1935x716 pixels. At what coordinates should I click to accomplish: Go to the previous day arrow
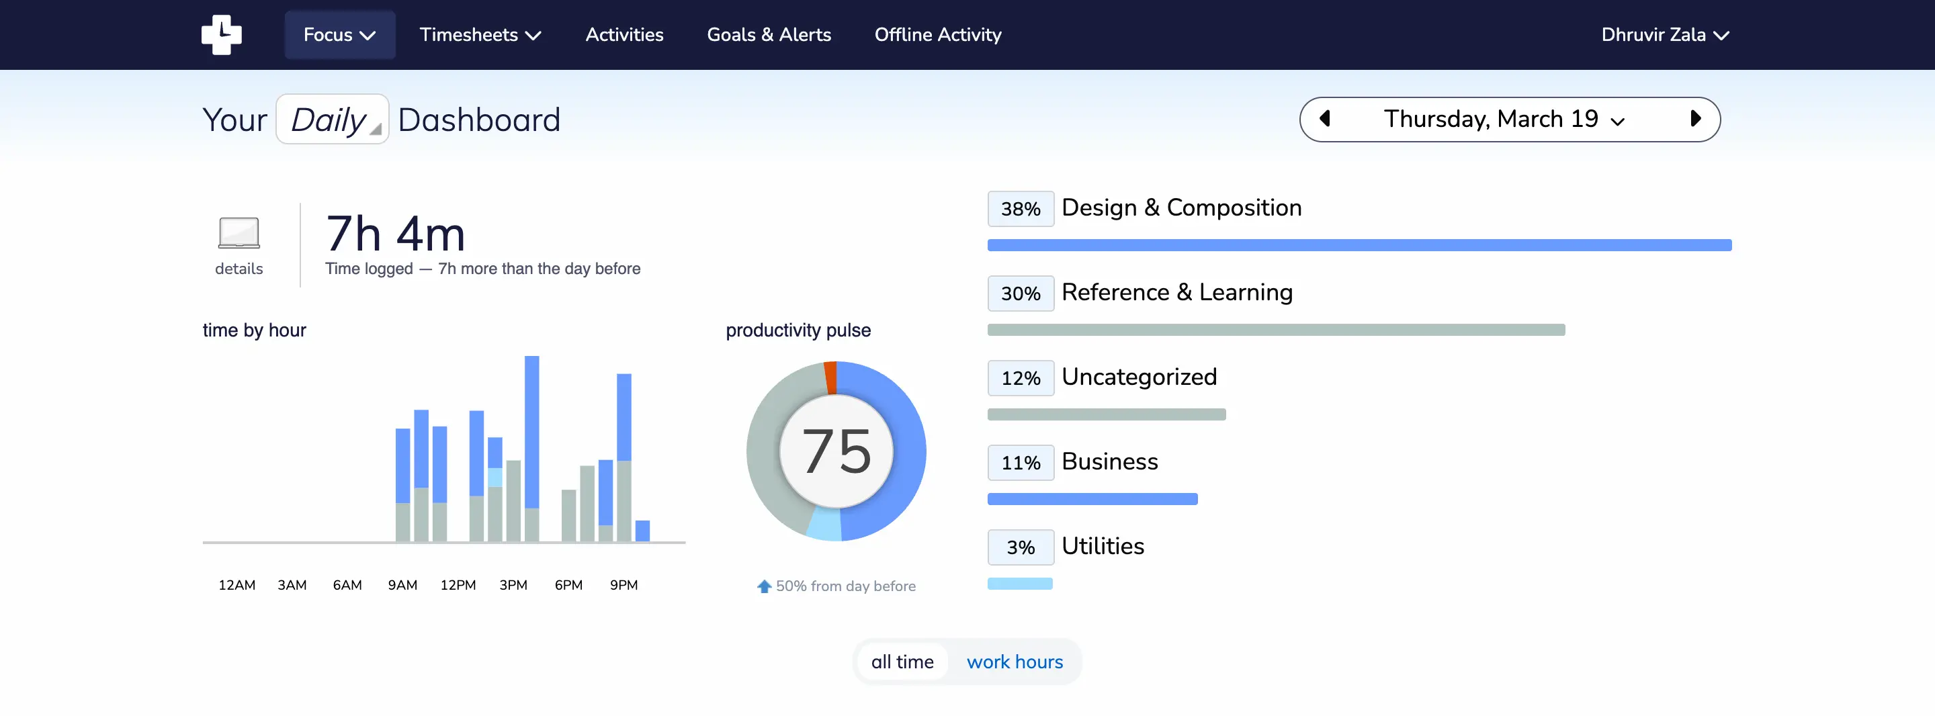coord(1325,119)
